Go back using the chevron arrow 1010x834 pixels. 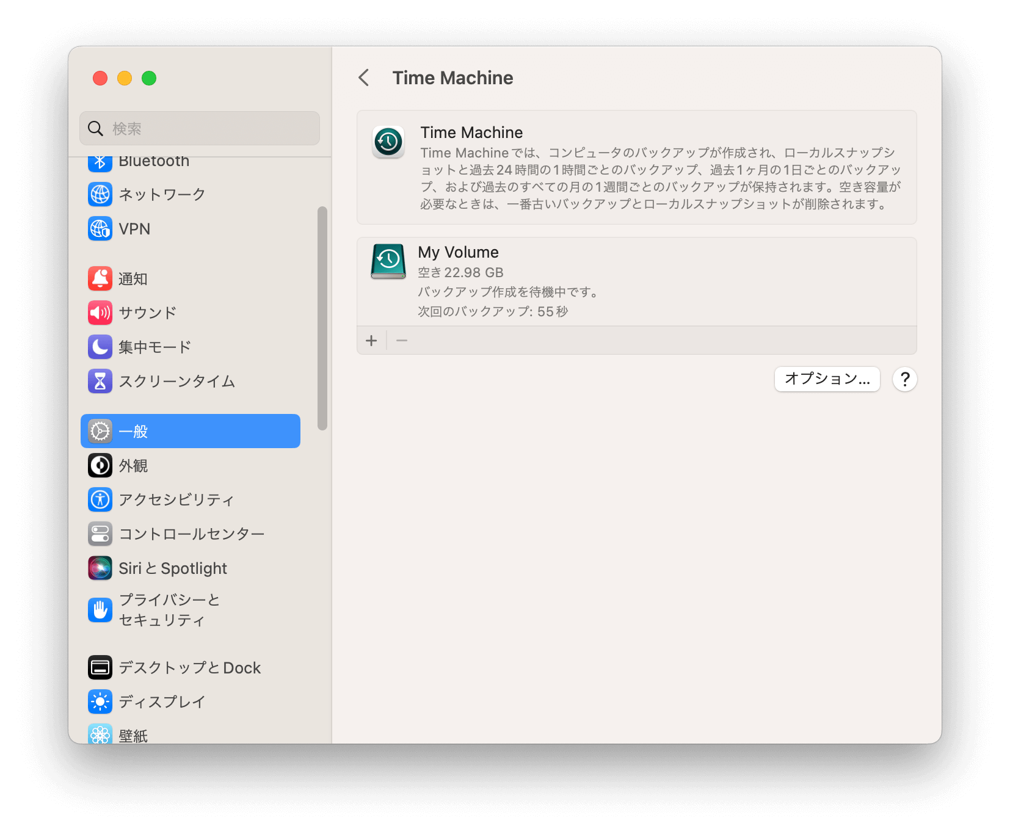364,78
